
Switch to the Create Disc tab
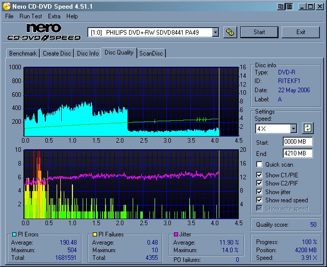coord(57,54)
